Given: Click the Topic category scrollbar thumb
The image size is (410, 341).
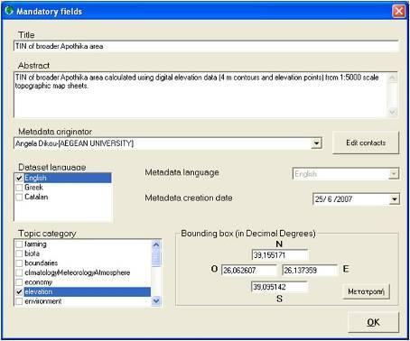Looking at the screenshot, I should click(156, 258).
